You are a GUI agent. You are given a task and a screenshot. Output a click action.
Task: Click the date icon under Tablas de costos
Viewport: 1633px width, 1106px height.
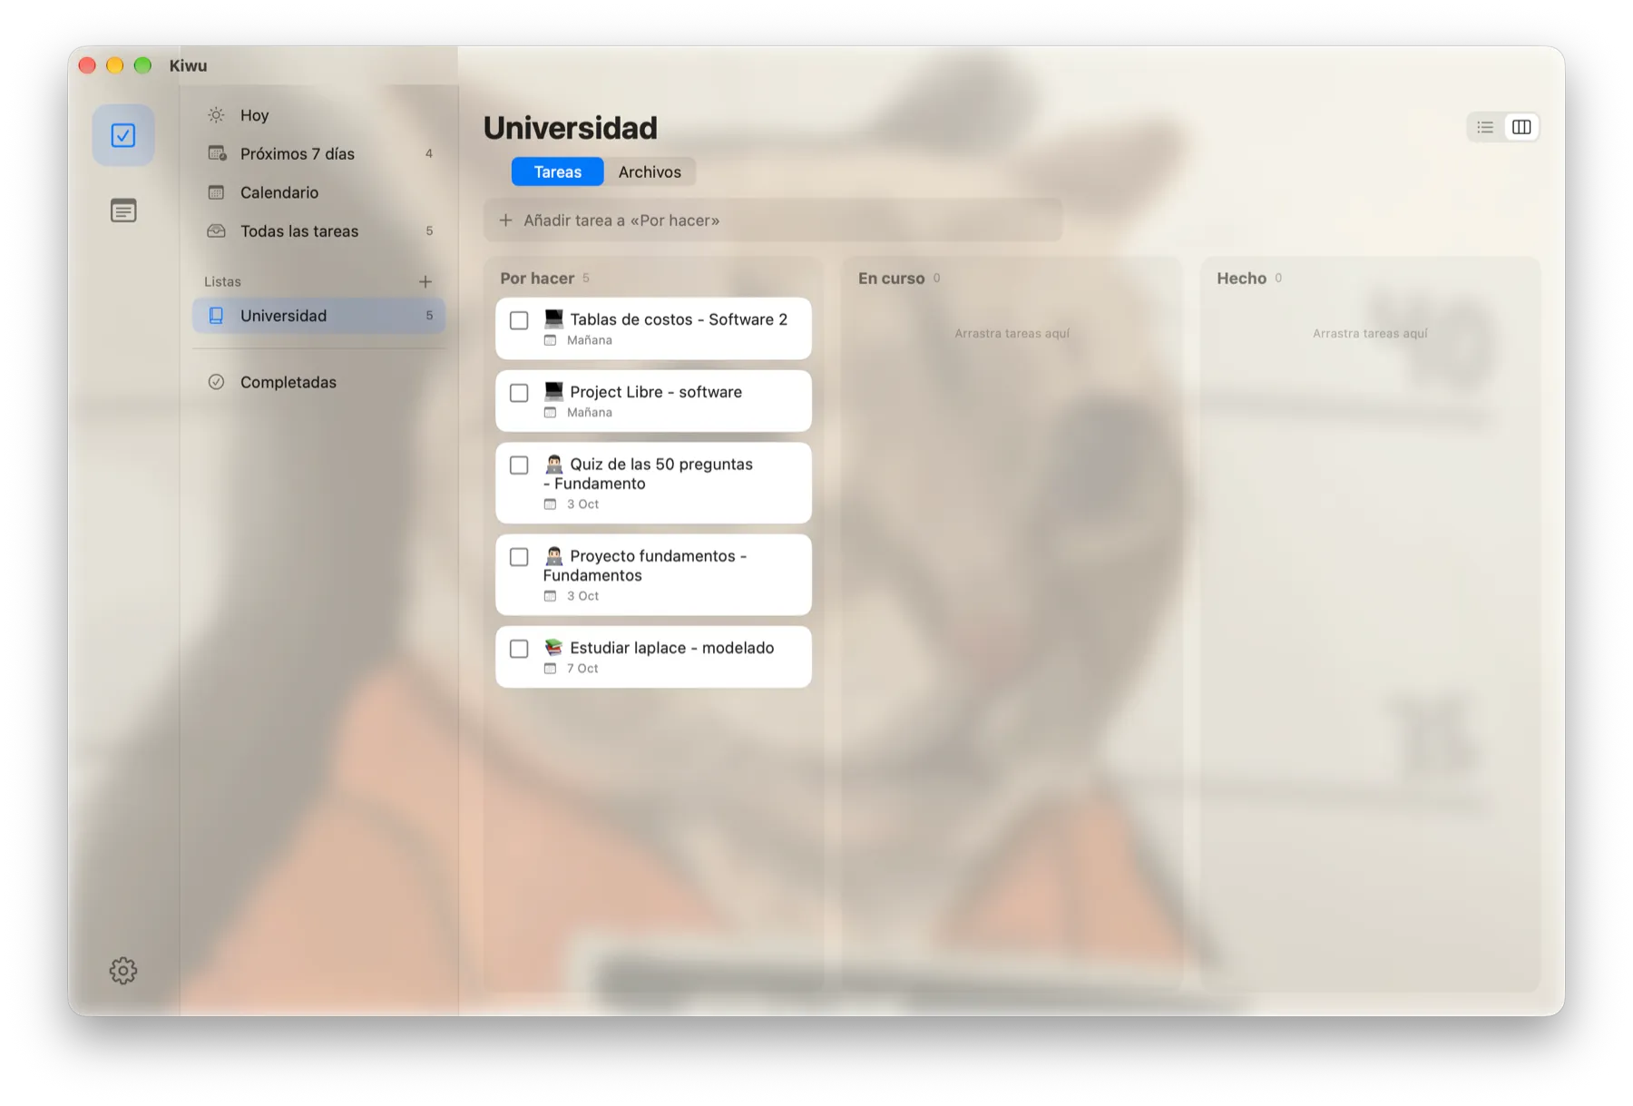pyautogui.click(x=550, y=340)
